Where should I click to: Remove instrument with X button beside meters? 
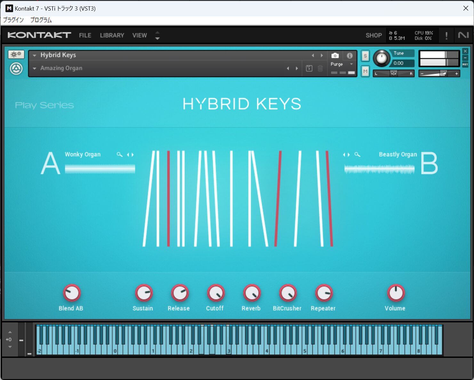tap(465, 51)
